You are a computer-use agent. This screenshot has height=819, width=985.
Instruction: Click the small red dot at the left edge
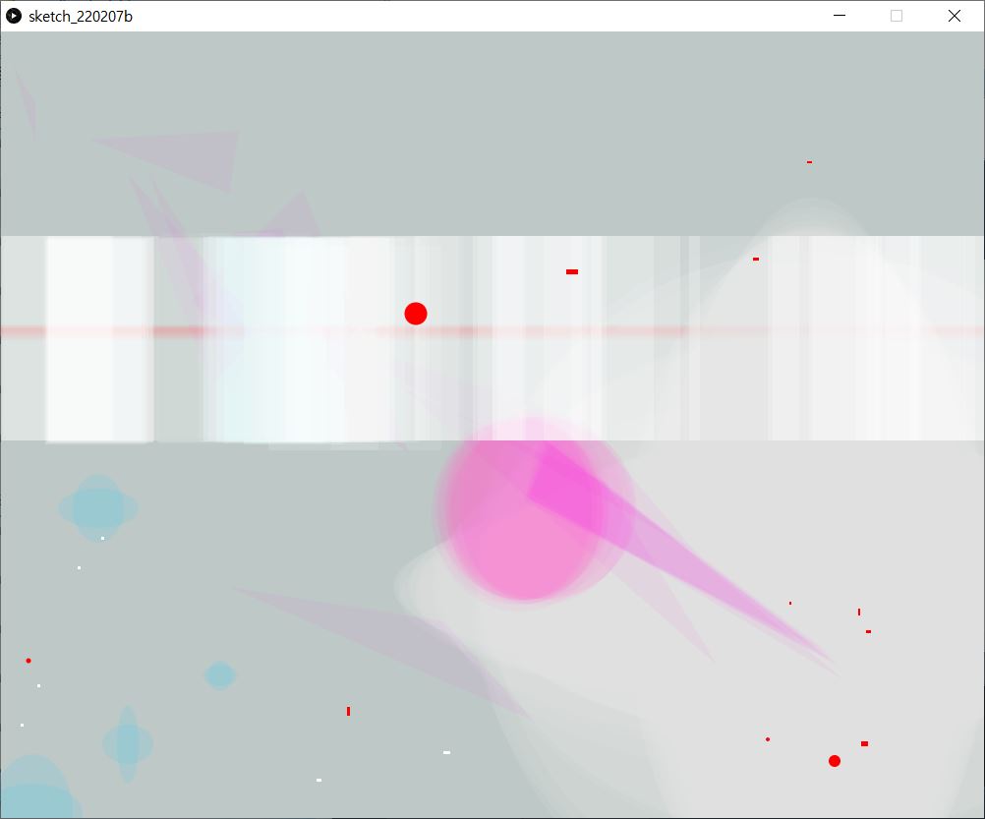[29, 661]
